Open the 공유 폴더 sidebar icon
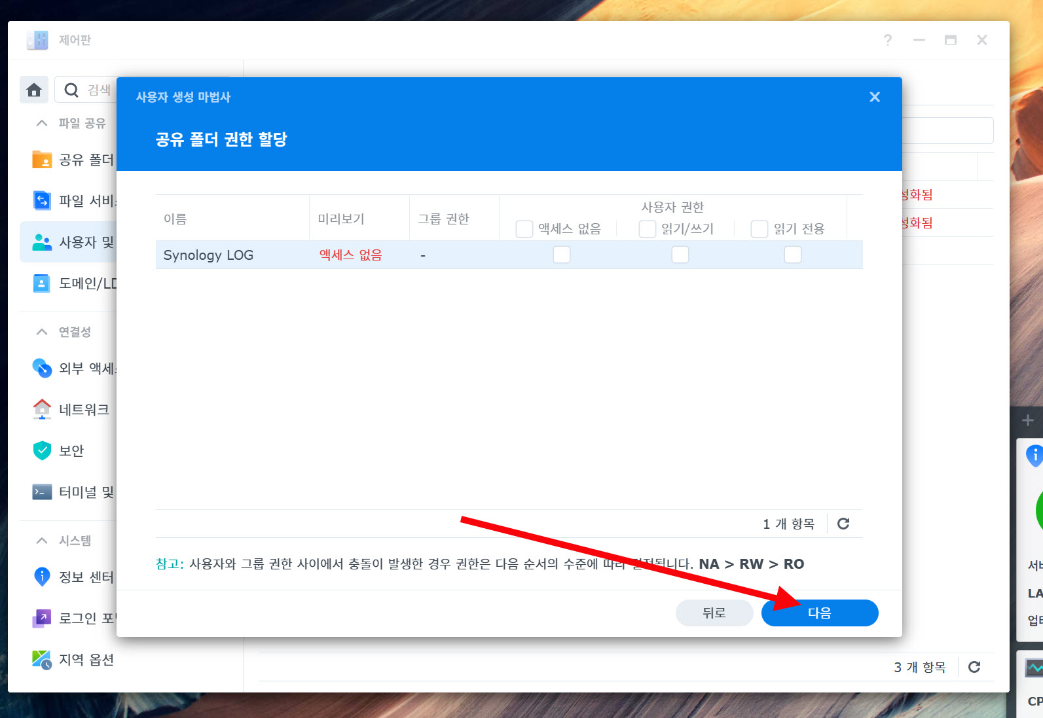Screen dimensions: 1043x718 [x=42, y=160]
